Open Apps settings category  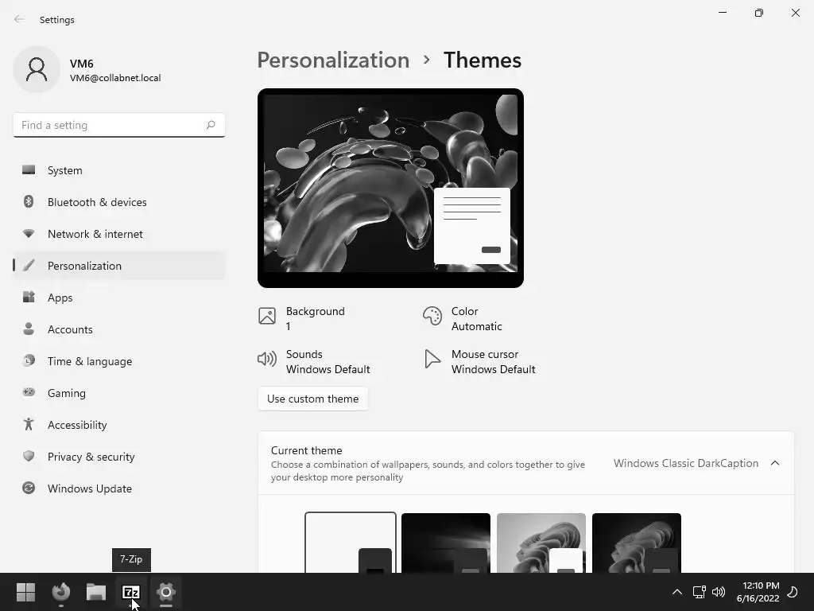click(119, 298)
